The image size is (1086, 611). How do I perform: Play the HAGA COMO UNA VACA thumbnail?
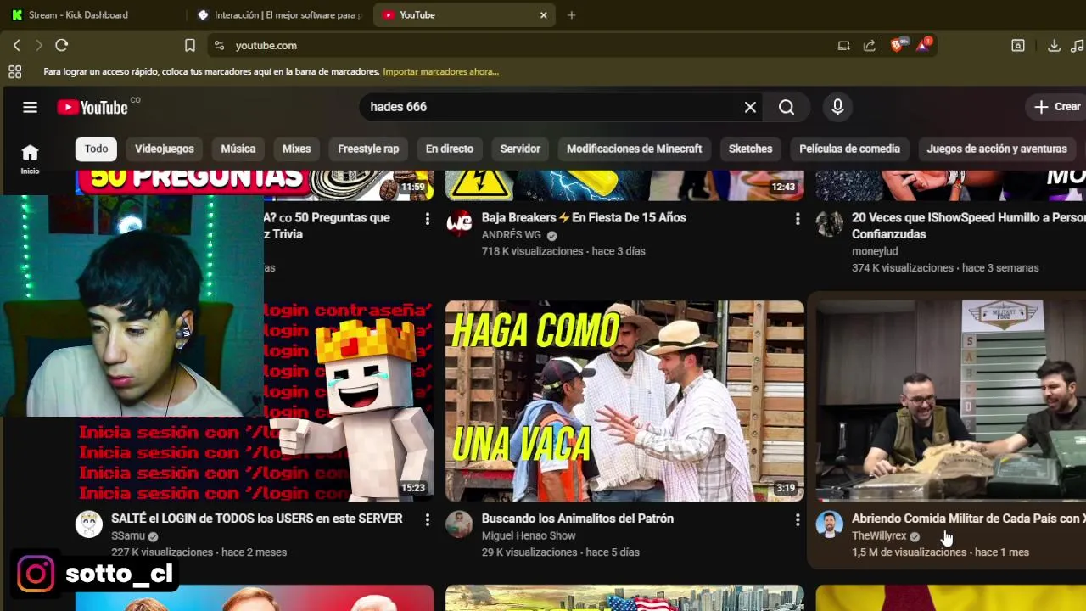(x=624, y=401)
